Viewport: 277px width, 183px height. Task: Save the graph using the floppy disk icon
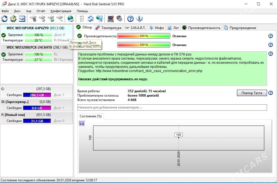82,123
